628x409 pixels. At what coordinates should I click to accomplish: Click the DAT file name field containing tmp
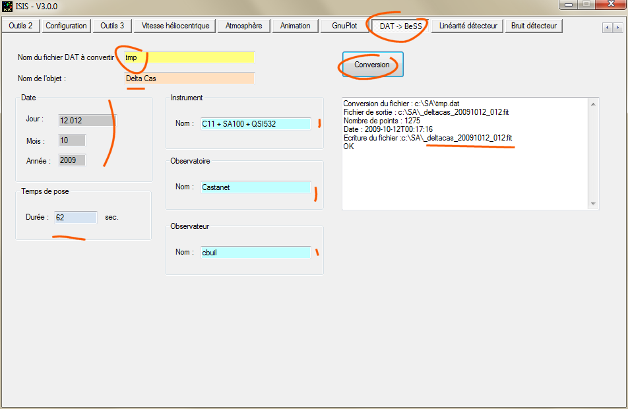[189, 57]
